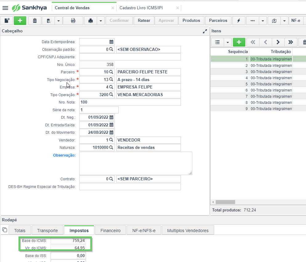Click the Aprovar button
Screen dimensions: 306x262
[x=166, y=21]
